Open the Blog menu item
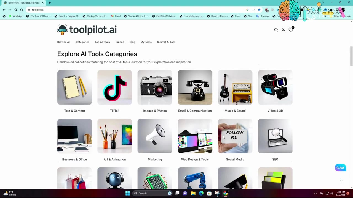The height and width of the screenshot is (198, 353). tap(132, 42)
